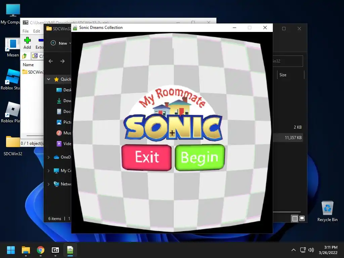This screenshot has height=258, width=344.
Task: Open the Windows Start menu
Action: tap(11, 250)
